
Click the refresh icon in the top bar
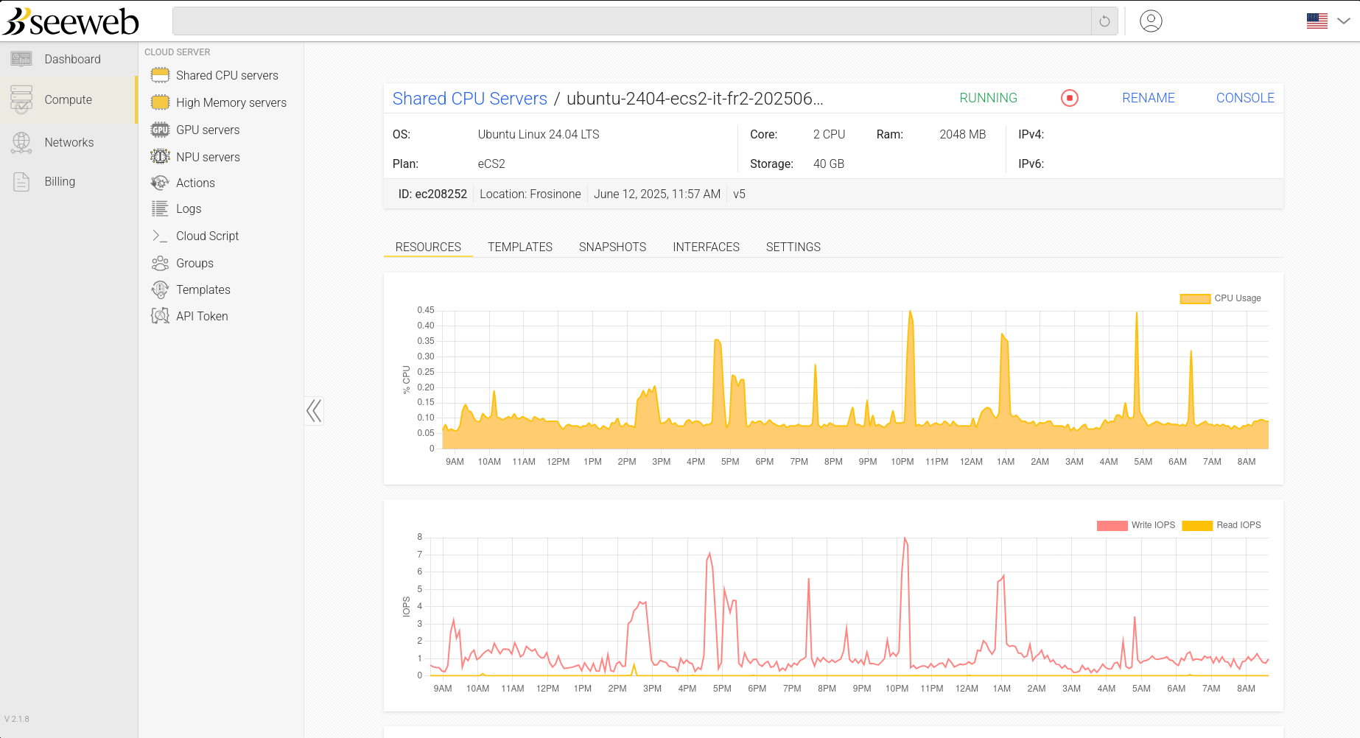(x=1104, y=21)
